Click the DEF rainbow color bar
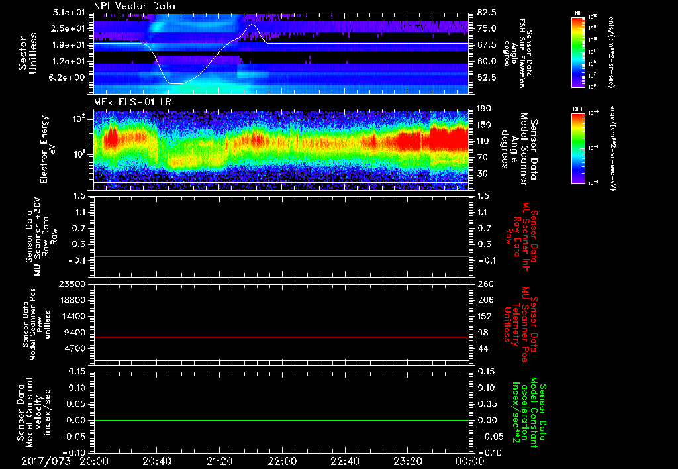678x469 pixels. (x=579, y=148)
